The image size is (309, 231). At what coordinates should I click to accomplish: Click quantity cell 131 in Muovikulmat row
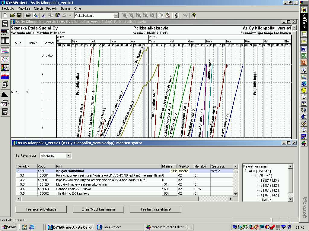[x=169, y=184]
